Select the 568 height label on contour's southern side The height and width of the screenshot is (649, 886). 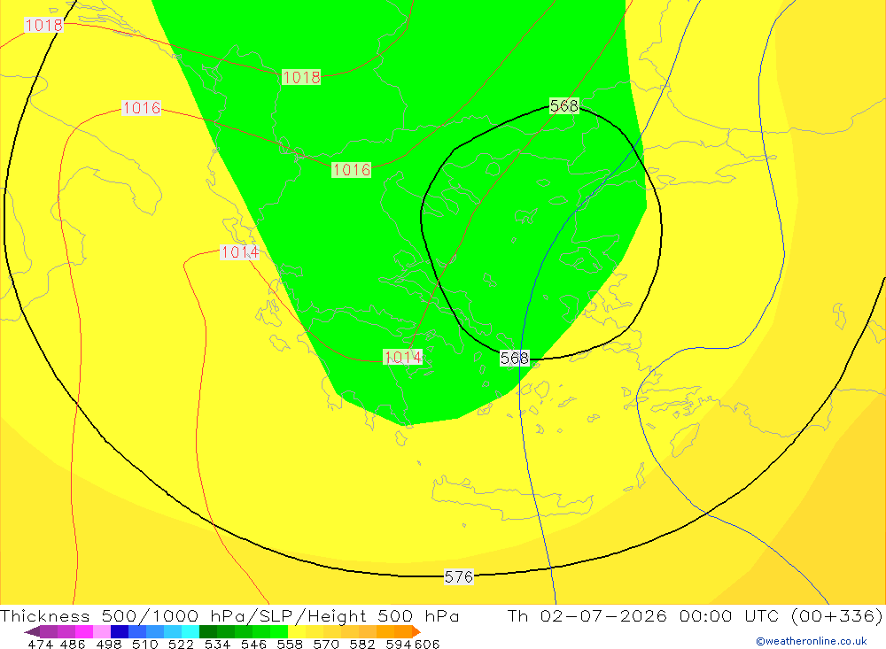pos(514,358)
